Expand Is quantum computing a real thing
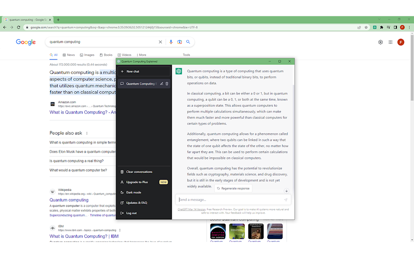The height and width of the screenshot is (258, 414). tap(82, 161)
